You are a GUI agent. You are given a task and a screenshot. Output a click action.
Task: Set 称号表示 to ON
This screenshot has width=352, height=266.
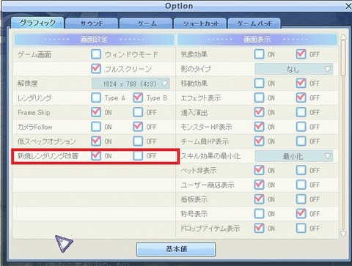[259, 214]
